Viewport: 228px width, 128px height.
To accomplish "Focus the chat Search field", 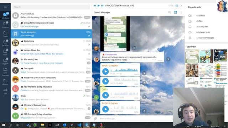I will click(x=51, y=7).
